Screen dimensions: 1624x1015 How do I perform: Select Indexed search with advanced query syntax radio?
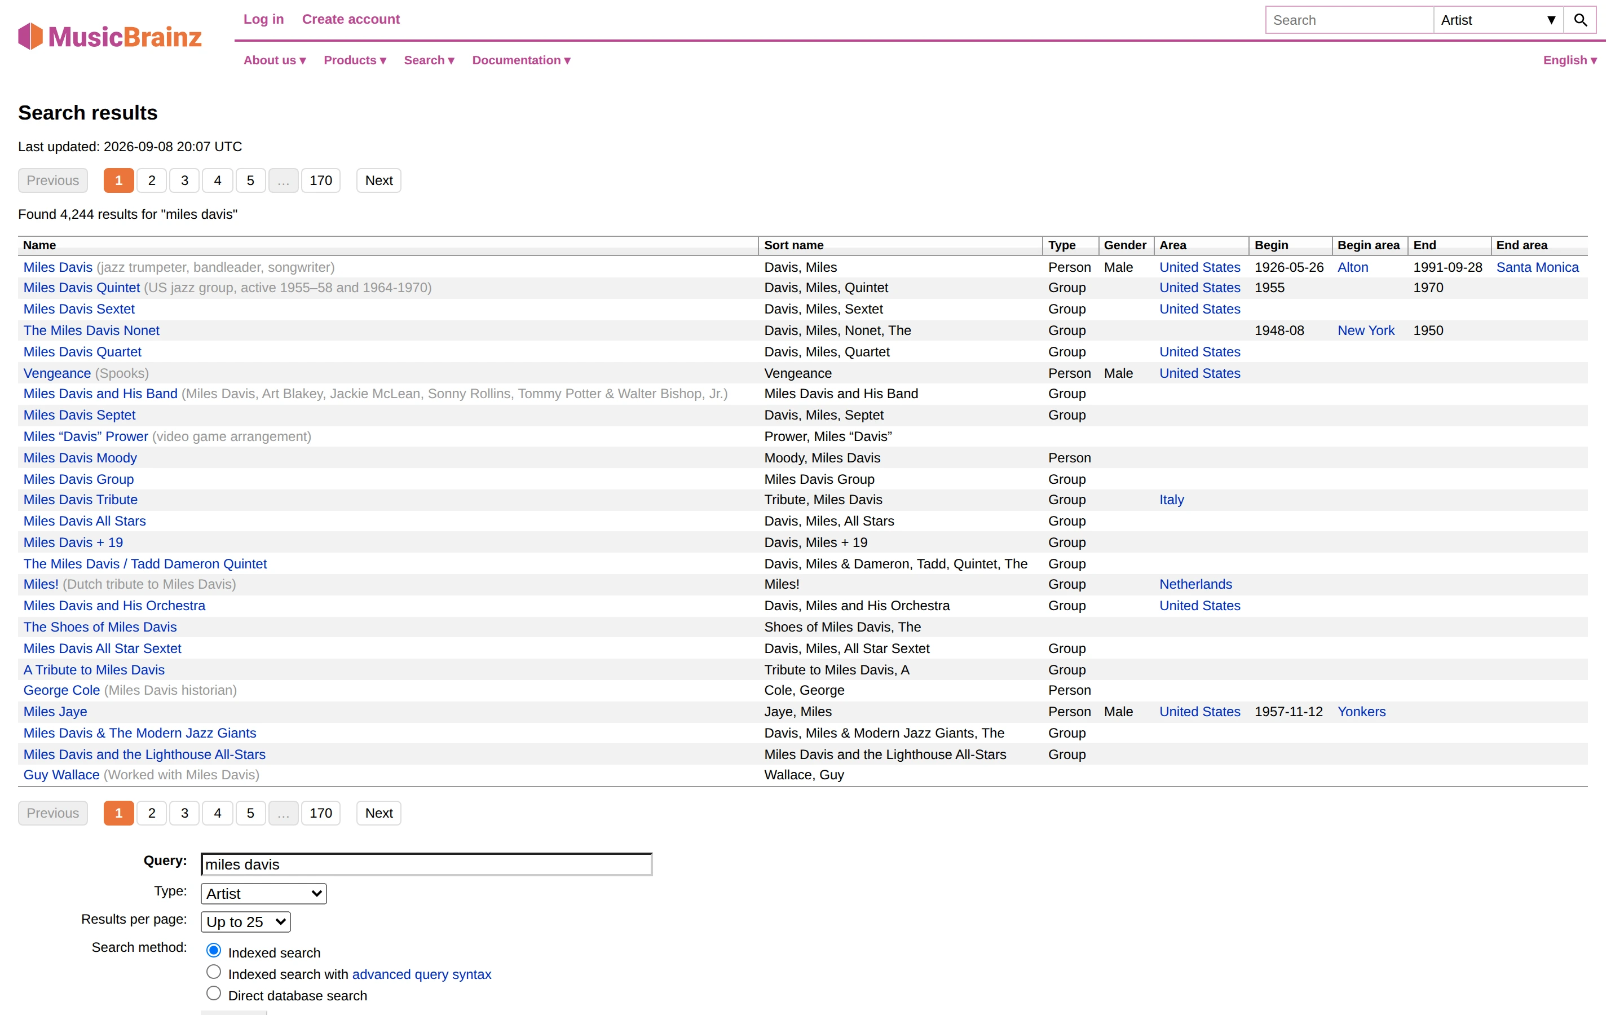(213, 972)
